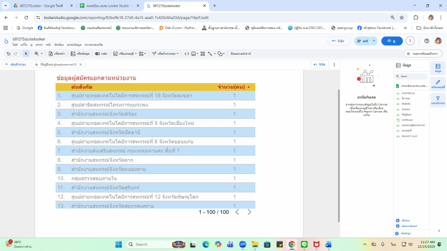Open the Data panel tab in the right sidebar
Viewport: 447px width, 251px height.
click(x=438, y=67)
